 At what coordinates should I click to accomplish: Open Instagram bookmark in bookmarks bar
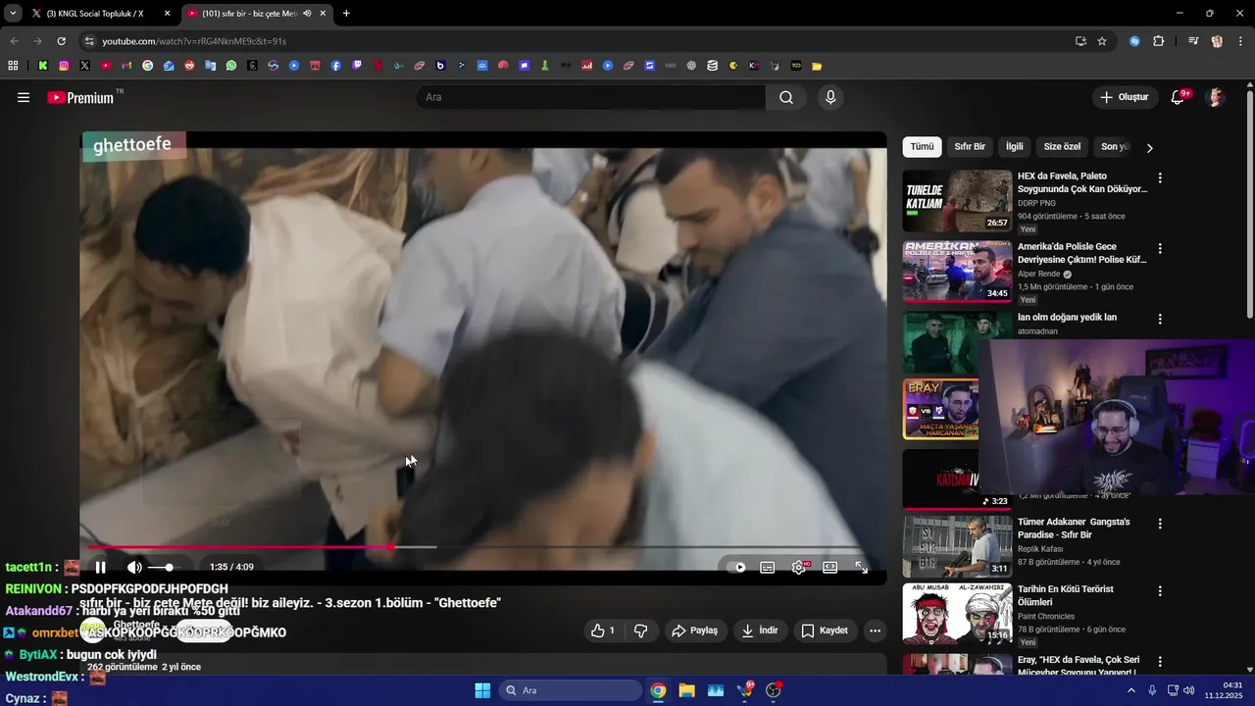pyautogui.click(x=64, y=66)
